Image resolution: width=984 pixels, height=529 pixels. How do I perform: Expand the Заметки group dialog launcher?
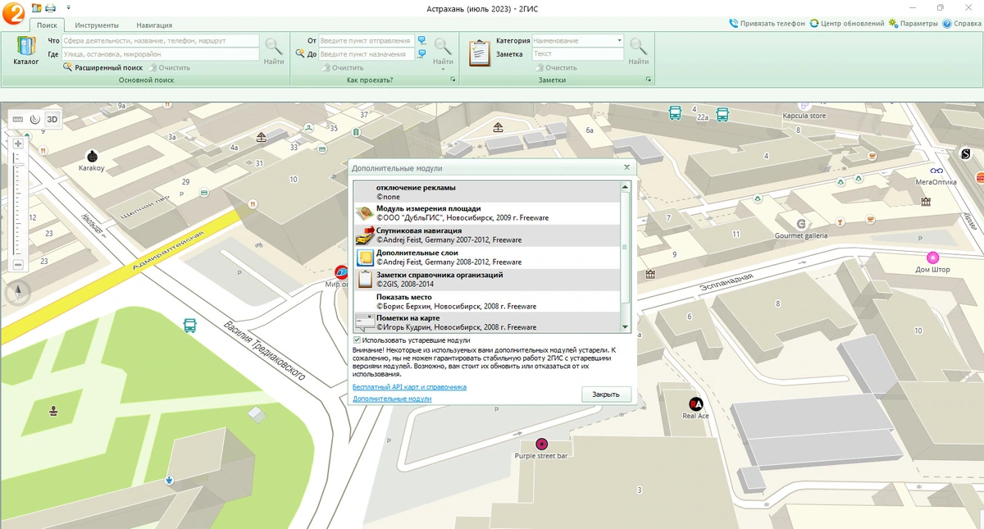[x=649, y=80]
